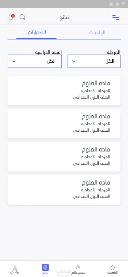The width and height of the screenshot is (128, 277).
Task: Open the fourth ماده العلوم card
Action: (x=64, y=190)
